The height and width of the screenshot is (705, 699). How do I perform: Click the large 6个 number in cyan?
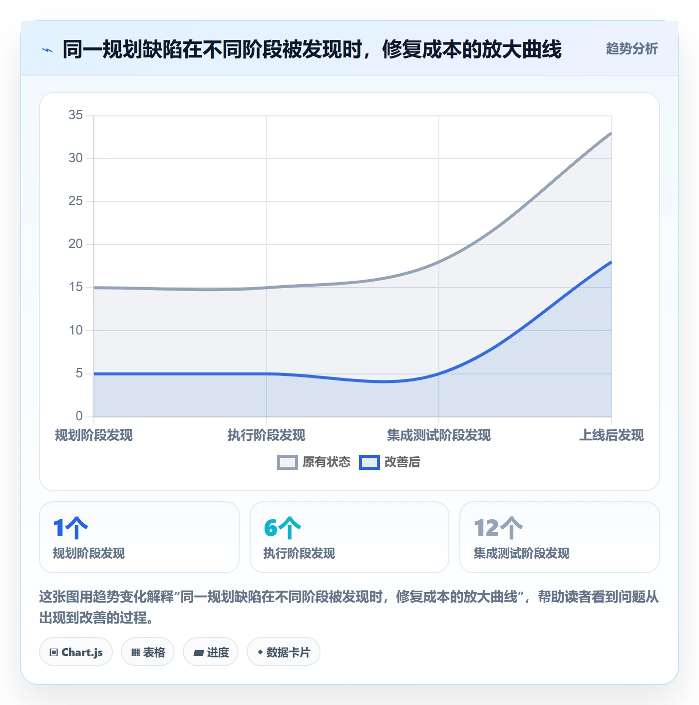tap(283, 528)
